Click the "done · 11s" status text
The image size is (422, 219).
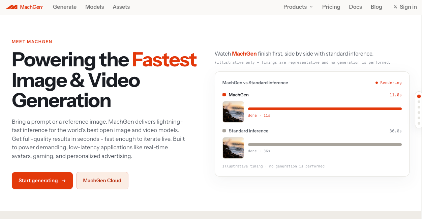click(259, 115)
